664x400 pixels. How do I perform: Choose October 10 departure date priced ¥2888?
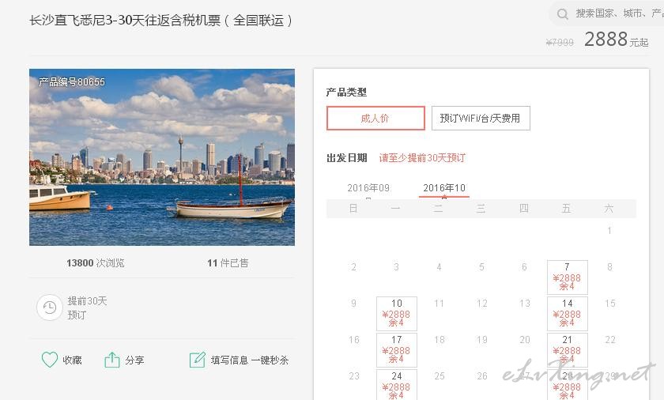pos(397,314)
